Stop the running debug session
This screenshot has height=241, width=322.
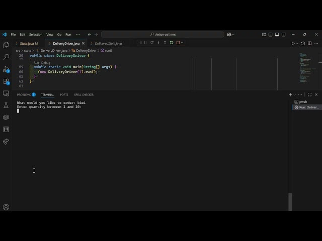pyautogui.click(x=178, y=43)
